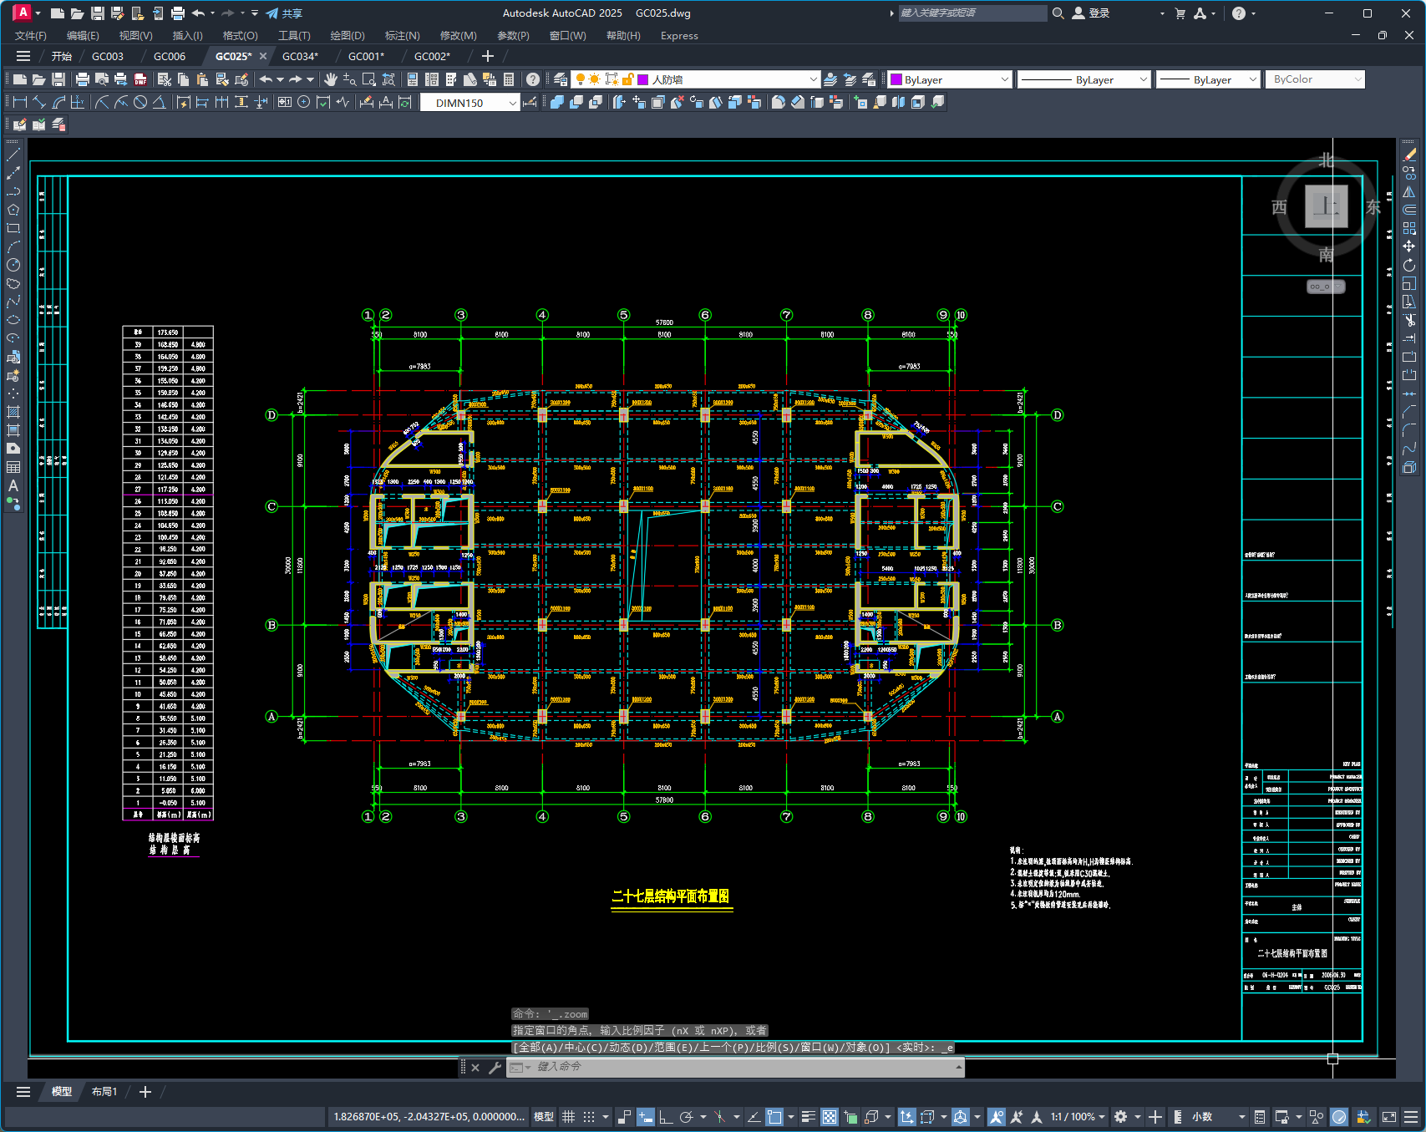Image resolution: width=1426 pixels, height=1132 pixels.
Task: Select the Pan hand tool
Action: (x=331, y=79)
